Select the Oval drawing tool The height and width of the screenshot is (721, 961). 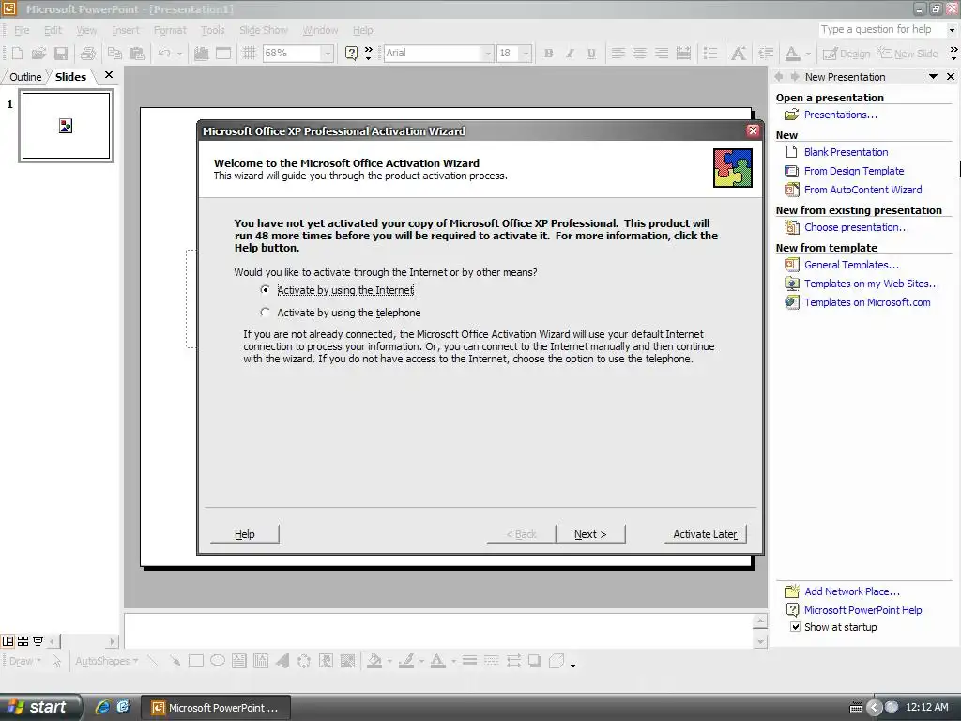click(218, 661)
